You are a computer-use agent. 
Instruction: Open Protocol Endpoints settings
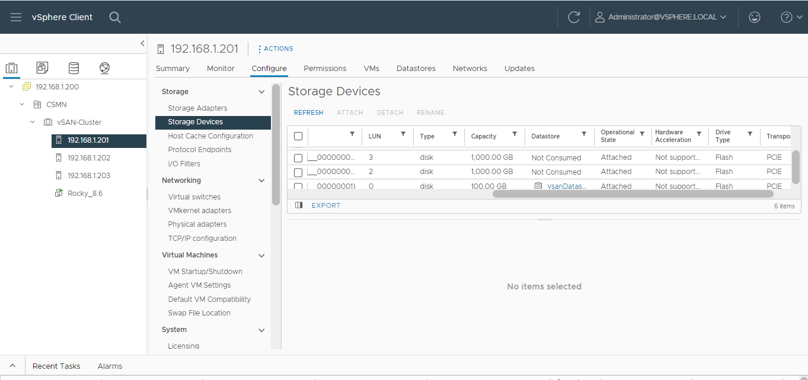(200, 150)
